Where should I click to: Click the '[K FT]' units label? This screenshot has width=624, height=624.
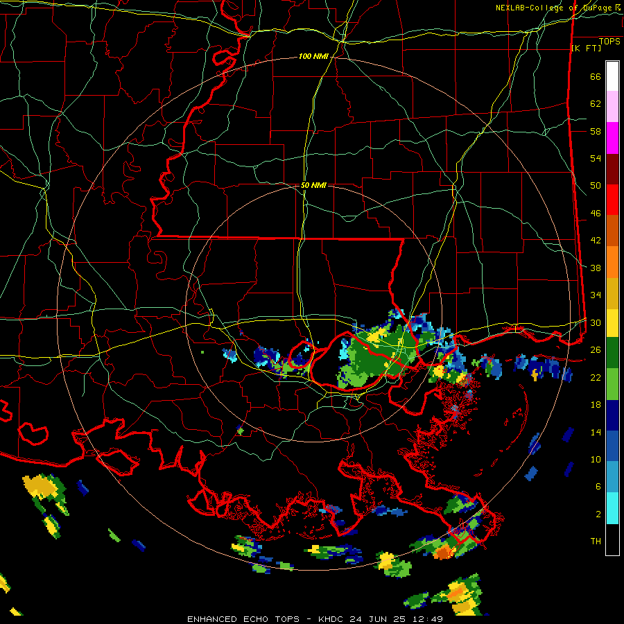click(586, 48)
